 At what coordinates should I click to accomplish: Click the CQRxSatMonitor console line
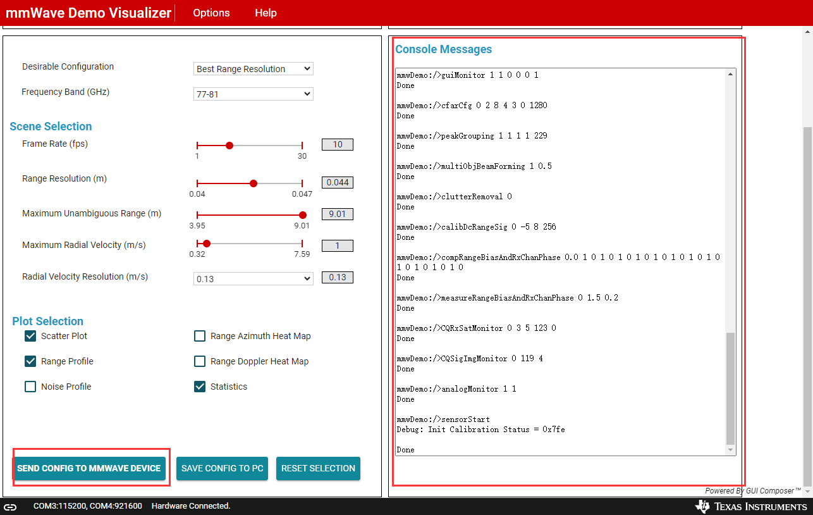(476, 328)
